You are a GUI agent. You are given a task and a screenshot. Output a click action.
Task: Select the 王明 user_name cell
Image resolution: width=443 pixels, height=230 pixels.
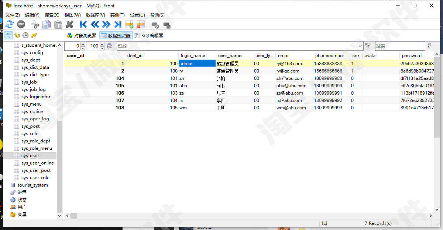pyautogui.click(x=234, y=108)
